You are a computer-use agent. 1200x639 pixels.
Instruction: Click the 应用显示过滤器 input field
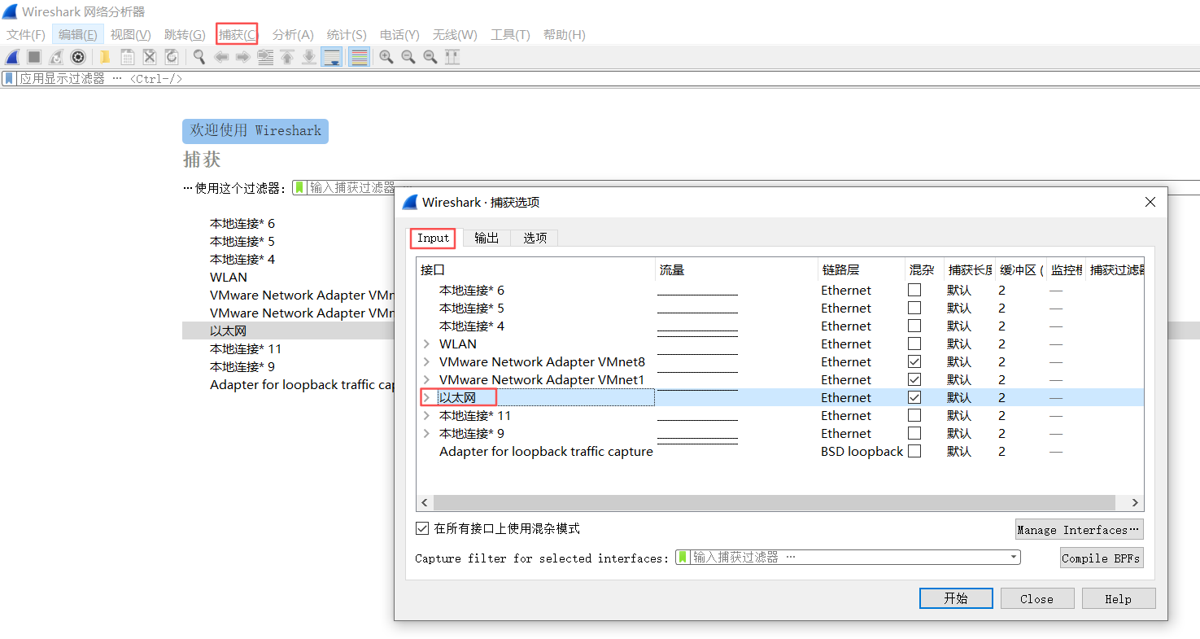tap(606, 78)
